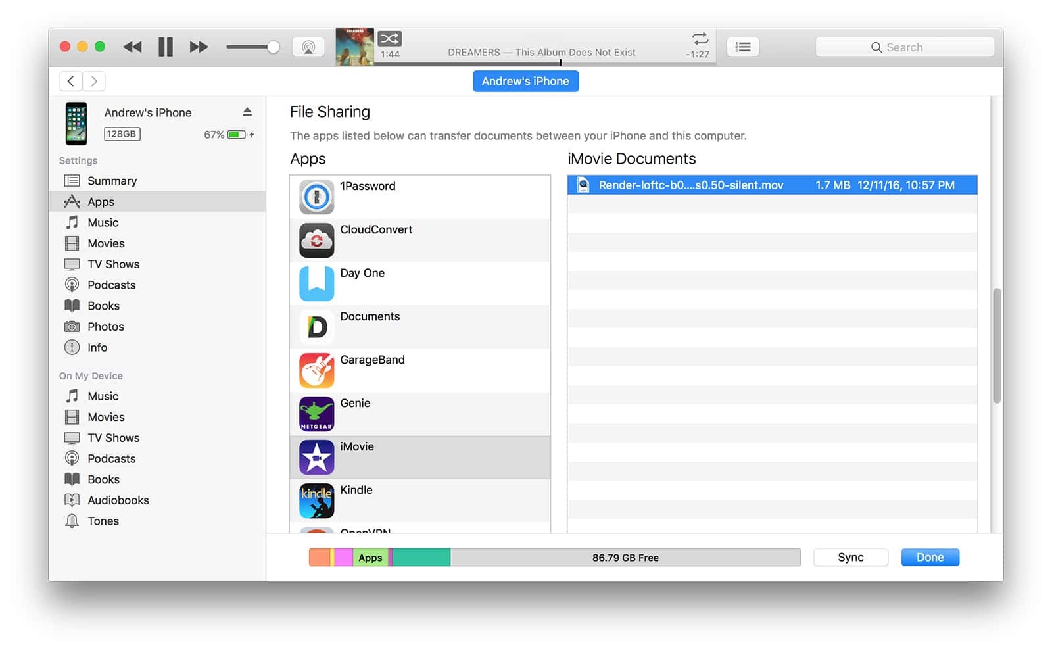1052x651 pixels.
Task: Eject Andrew's iPhone
Action: click(x=247, y=112)
